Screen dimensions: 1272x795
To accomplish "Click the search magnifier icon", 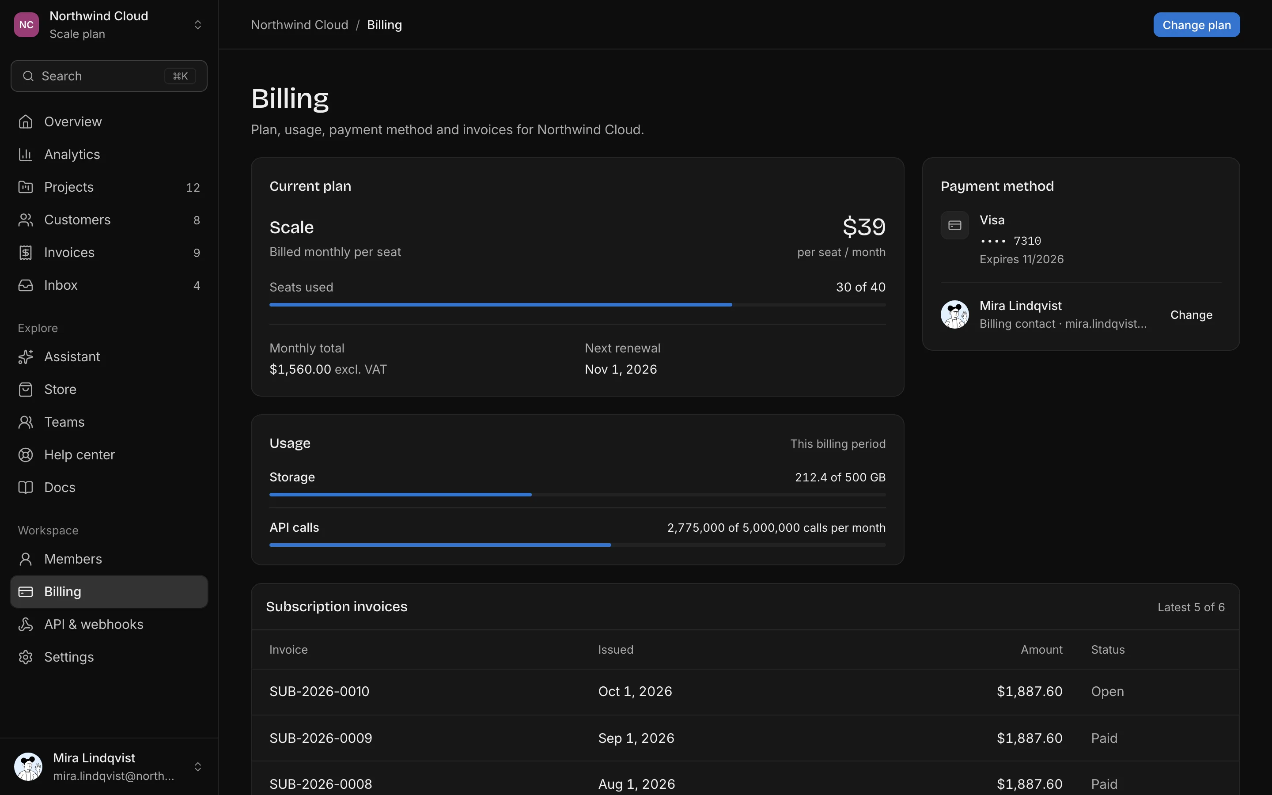I will click(x=28, y=76).
